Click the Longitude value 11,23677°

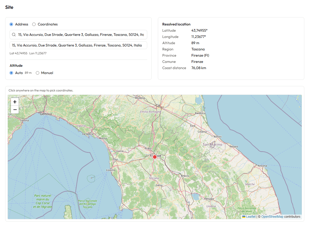198,37
